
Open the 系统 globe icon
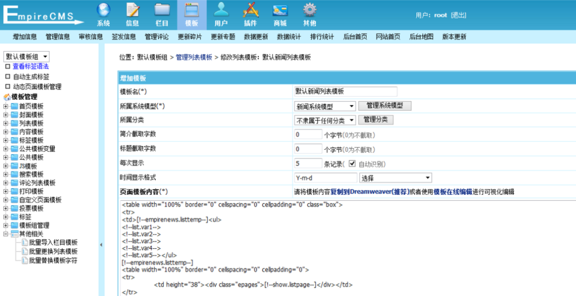tap(103, 11)
